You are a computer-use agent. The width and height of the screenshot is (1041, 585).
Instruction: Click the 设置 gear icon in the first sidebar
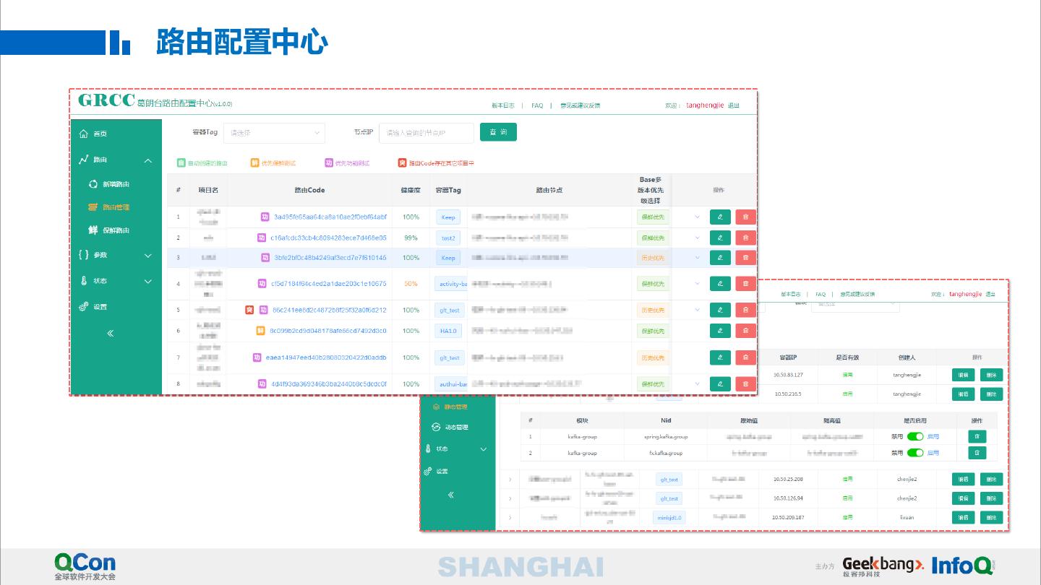pyautogui.click(x=84, y=307)
